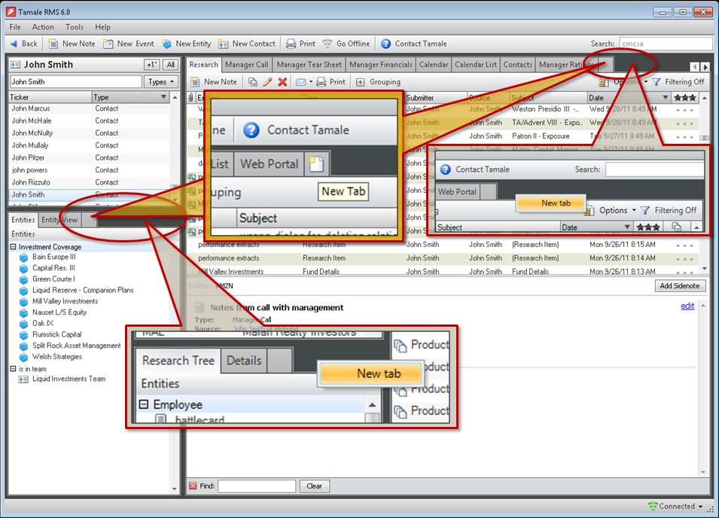Click in the Find text box

point(256,486)
